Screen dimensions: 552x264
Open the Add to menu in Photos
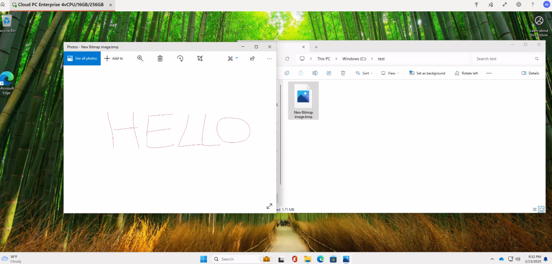pos(114,58)
